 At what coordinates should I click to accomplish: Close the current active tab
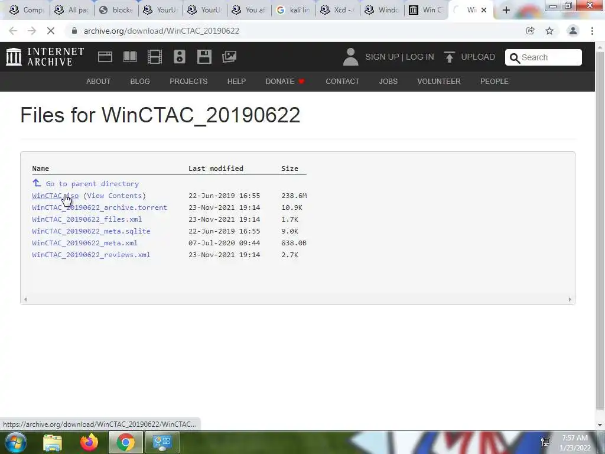[484, 10]
